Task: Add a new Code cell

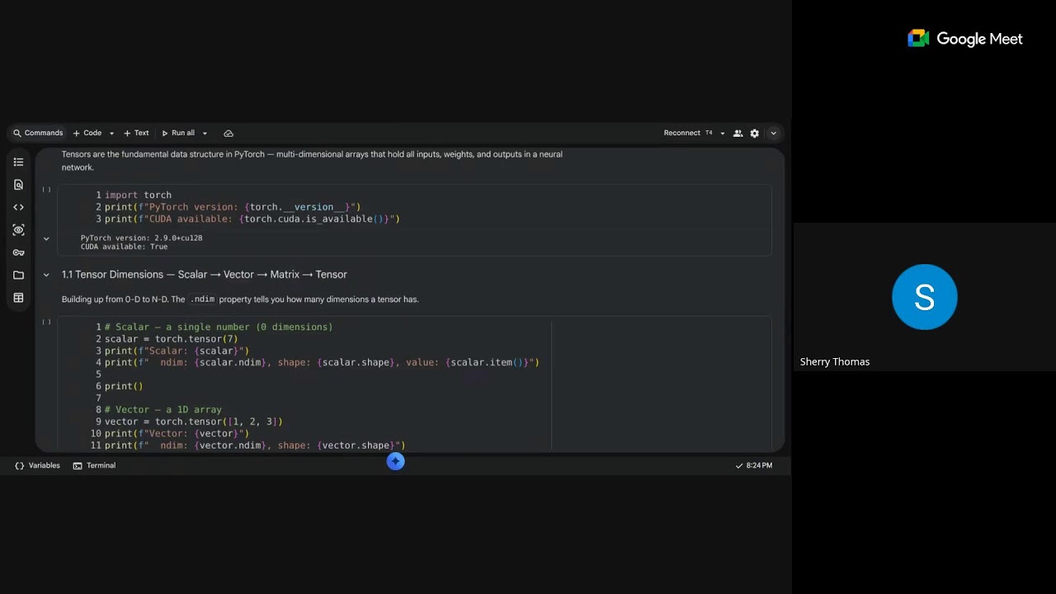Action: point(87,133)
